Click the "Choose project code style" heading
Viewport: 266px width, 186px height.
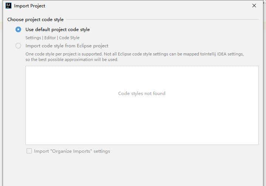[35, 20]
